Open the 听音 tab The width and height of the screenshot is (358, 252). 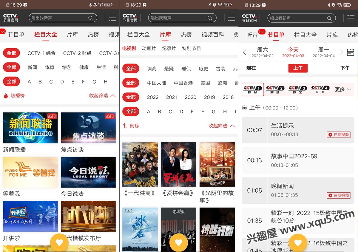point(252,35)
